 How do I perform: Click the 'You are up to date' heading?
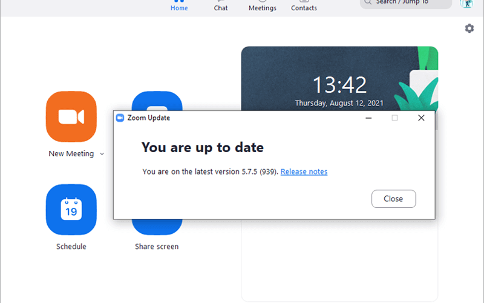(203, 147)
